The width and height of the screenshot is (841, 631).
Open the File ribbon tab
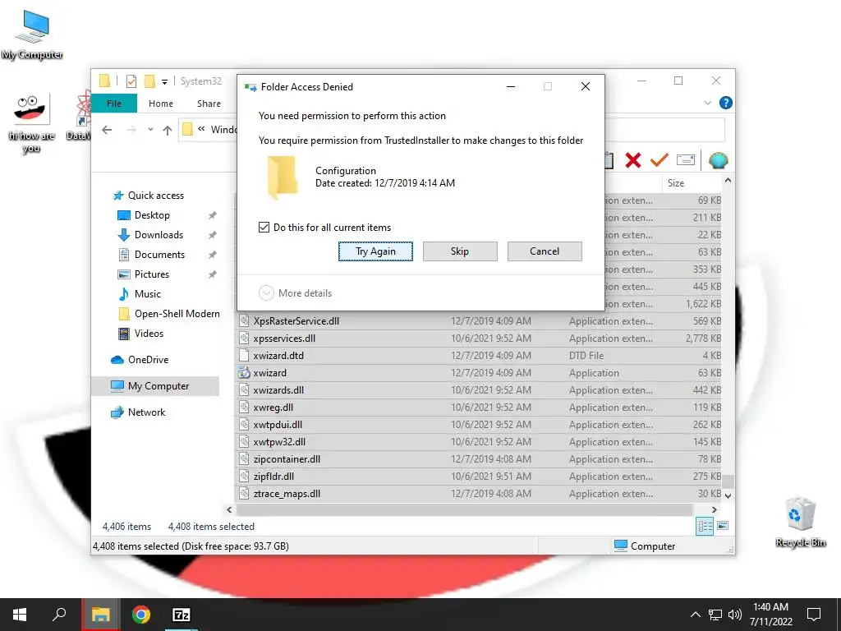[114, 104]
